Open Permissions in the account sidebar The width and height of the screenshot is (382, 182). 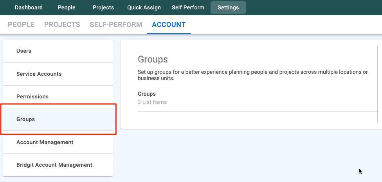pyautogui.click(x=58, y=96)
